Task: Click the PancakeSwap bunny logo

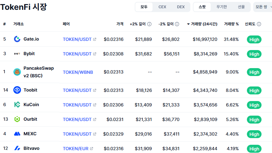Action: [17, 72]
